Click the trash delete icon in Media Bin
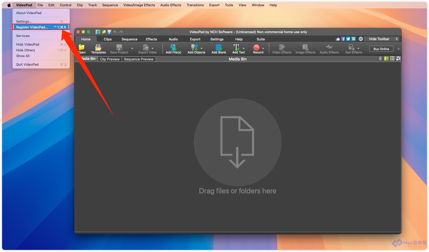429x252 pixels. pos(380,59)
